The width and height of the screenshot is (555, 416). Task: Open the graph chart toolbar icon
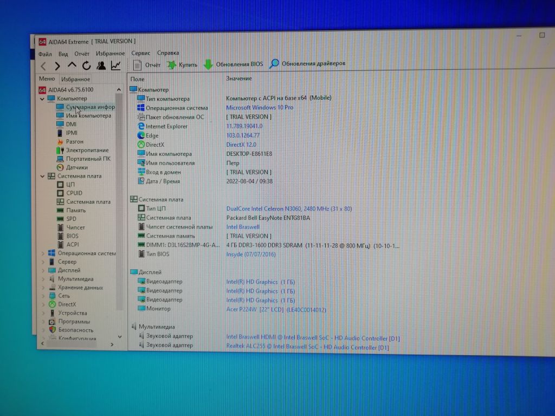point(116,66)
